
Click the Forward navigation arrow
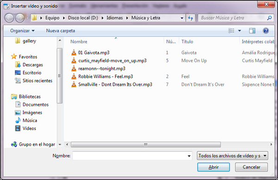[20, 18]
